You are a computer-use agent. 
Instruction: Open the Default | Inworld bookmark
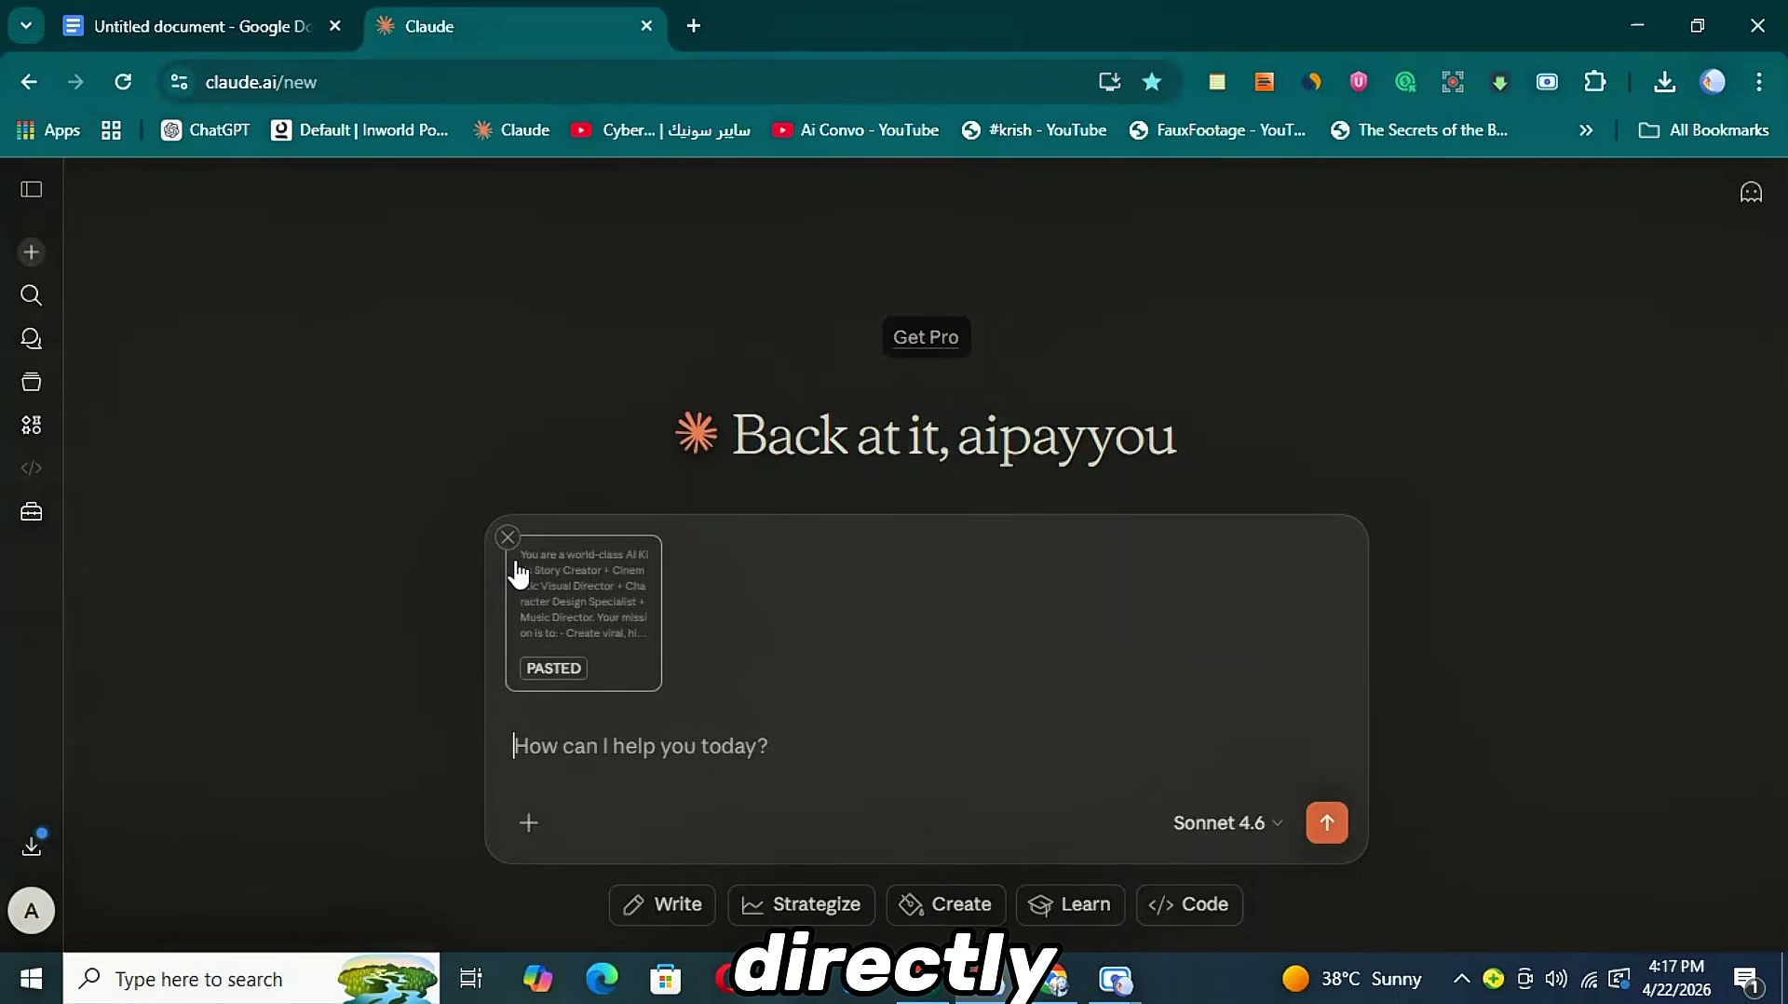pos(359,130)
